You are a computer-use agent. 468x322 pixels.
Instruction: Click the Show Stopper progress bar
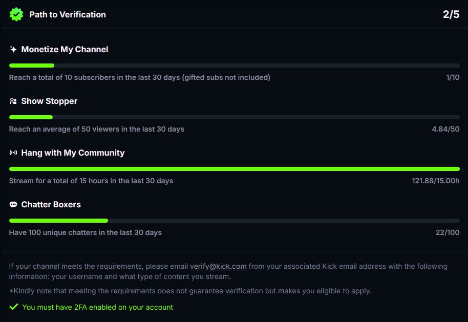pos(234,117)
